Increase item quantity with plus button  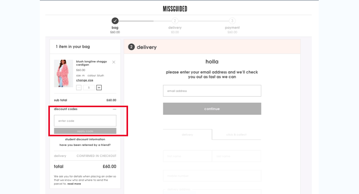(x=99, y=88)
